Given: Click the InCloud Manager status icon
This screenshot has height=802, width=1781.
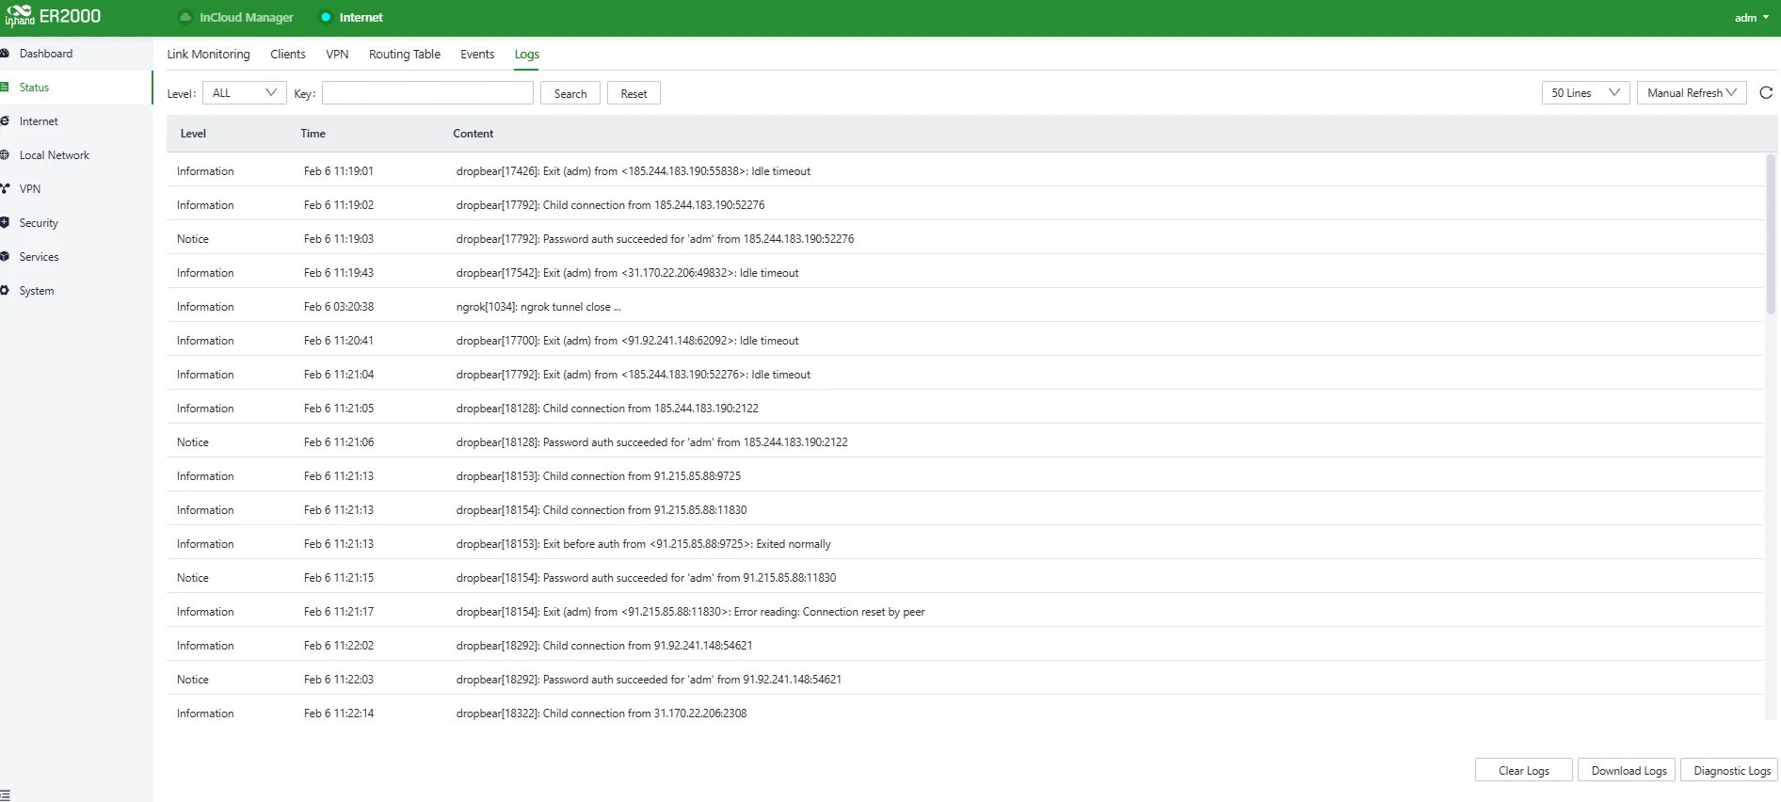Looking at the screenshot, I should (185, 17).
